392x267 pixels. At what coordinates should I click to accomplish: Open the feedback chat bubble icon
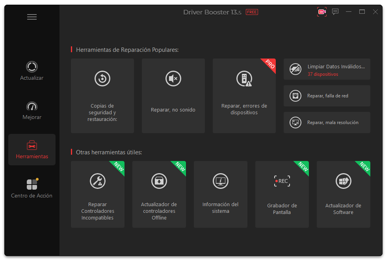335,12
